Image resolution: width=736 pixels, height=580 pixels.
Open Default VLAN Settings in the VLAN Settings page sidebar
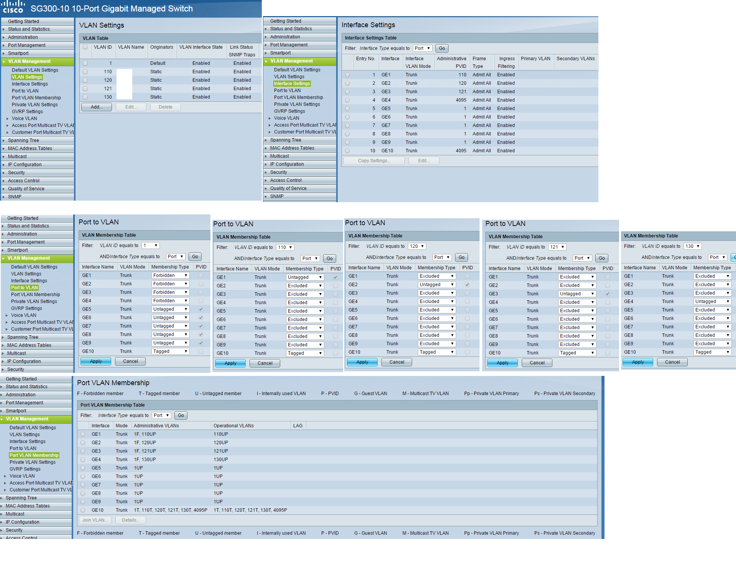pos(35,70)
